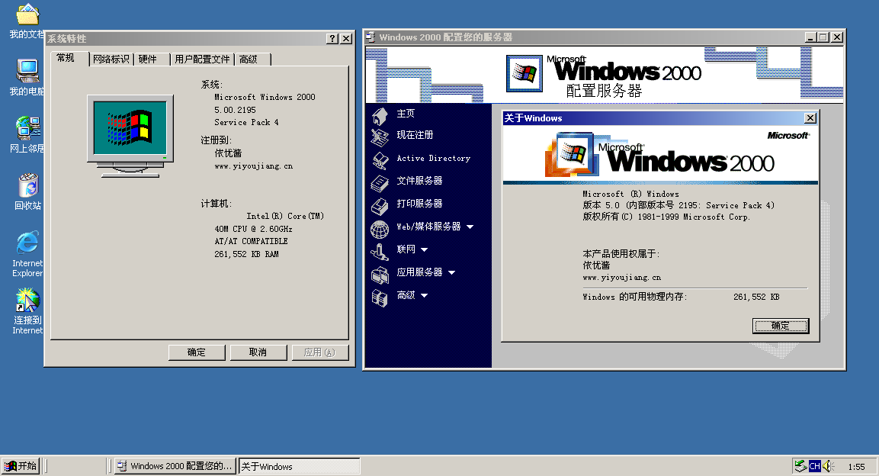Select the Internet Explorer desktop icon

[27, 243]
